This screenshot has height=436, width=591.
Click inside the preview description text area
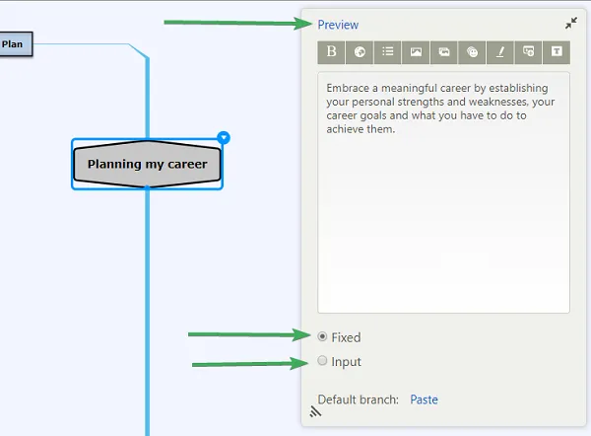click(x=443, y=192)
